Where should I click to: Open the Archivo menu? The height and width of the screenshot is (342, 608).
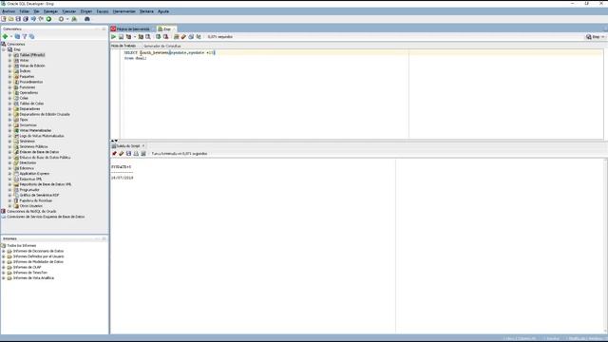point(9,11)
